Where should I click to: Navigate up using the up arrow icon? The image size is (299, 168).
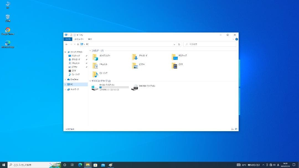click(x=78, y=44)
